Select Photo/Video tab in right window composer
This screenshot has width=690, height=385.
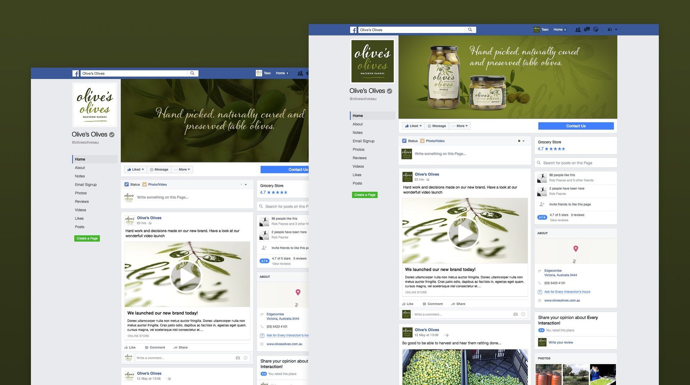432,141
